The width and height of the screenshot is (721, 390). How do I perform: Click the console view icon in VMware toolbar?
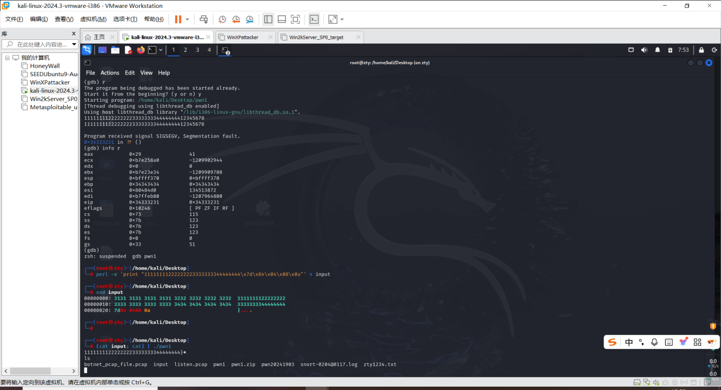(x=314, y=19)
